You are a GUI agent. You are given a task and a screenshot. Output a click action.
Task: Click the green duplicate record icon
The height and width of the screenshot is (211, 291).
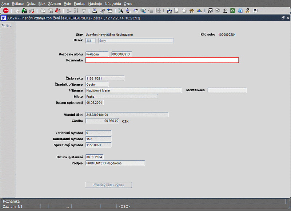click(x=24, y=11)
